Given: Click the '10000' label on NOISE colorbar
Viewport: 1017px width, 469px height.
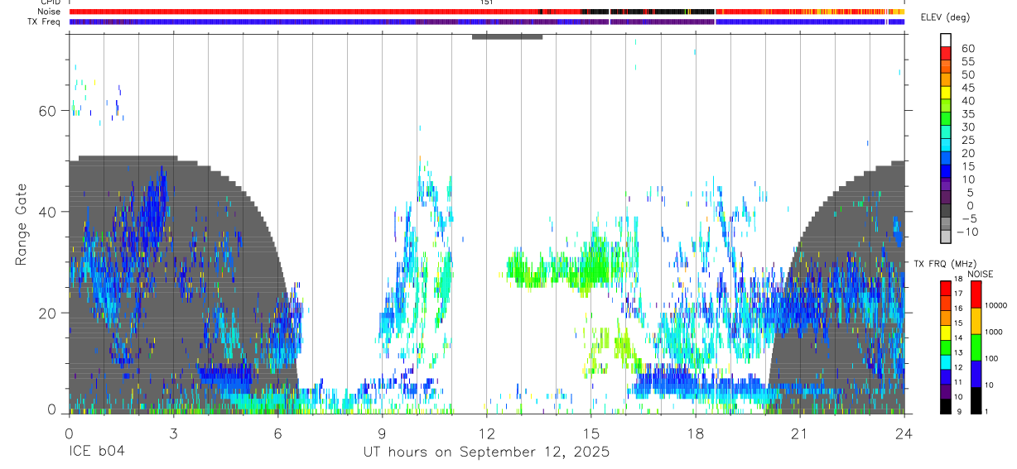Looking at the screenshot, I should pos(995,305).
